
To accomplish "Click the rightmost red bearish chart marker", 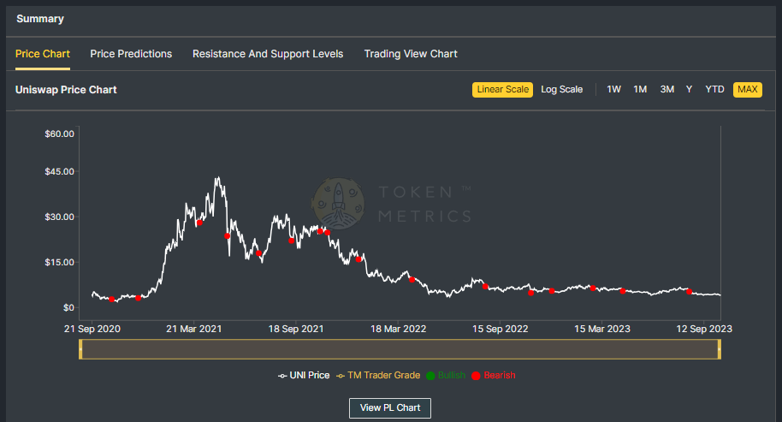I will click(689, 292).
